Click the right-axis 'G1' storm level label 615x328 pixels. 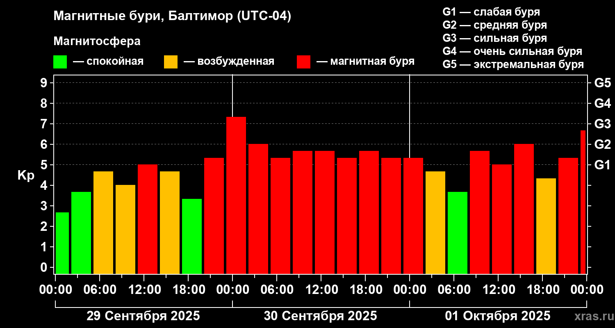(603, 165)
